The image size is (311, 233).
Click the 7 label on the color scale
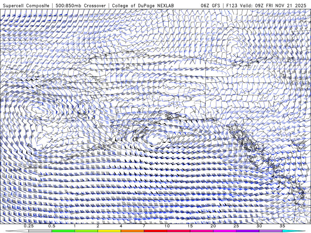click(144, 226)
